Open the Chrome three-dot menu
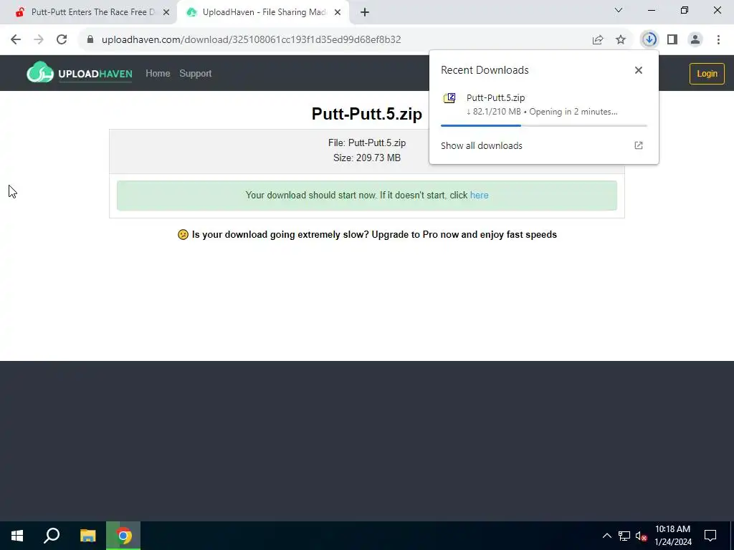734x550 pixels. [718, 40]
